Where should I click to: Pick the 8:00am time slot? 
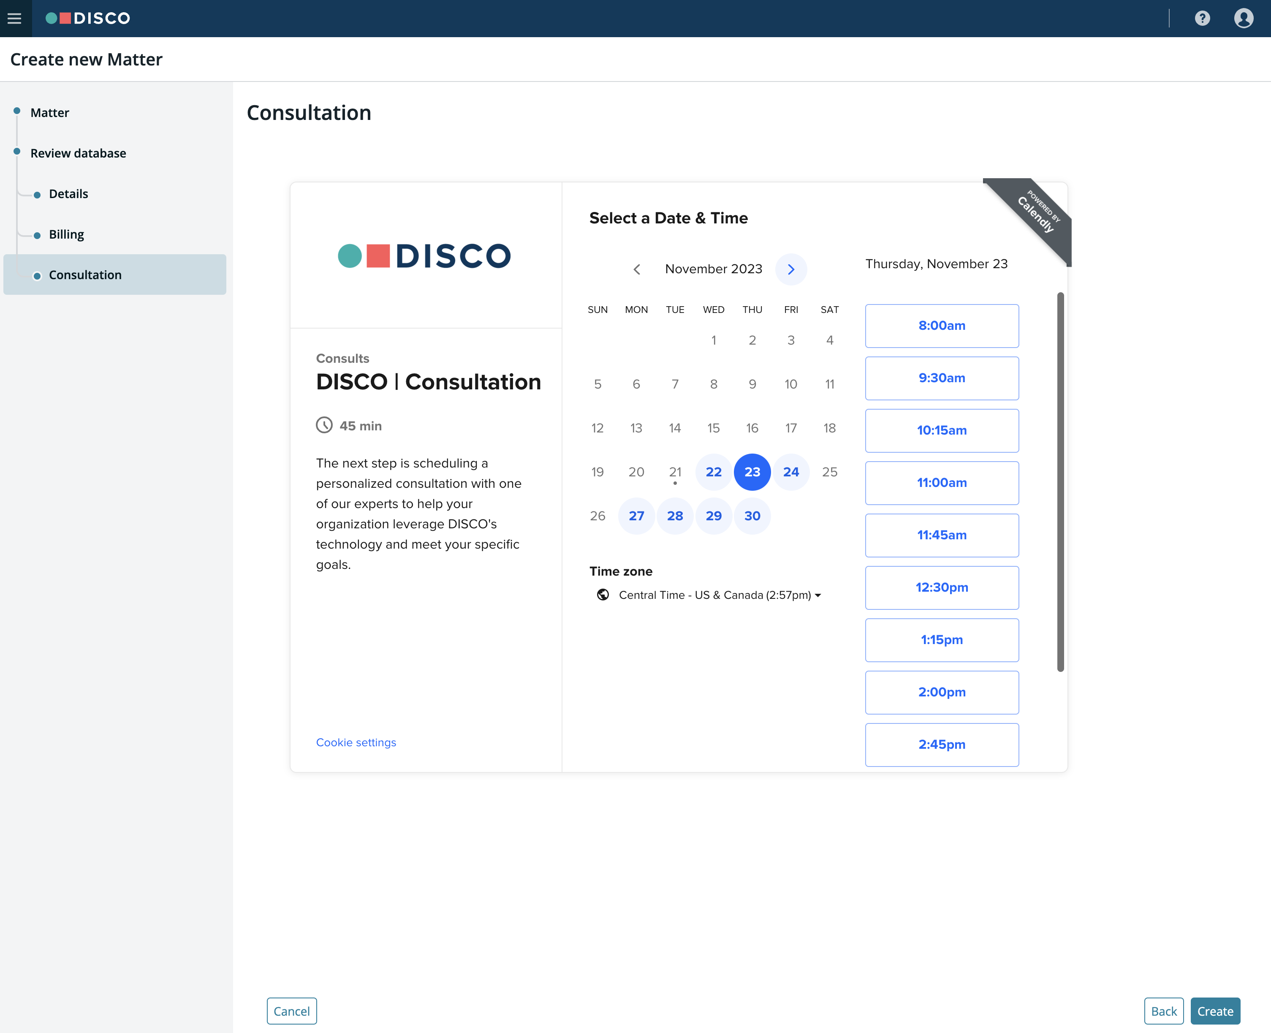click(941, 326)
